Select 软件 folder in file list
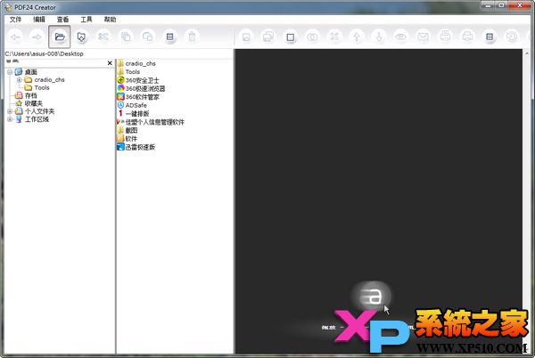 tap(128, 139)
